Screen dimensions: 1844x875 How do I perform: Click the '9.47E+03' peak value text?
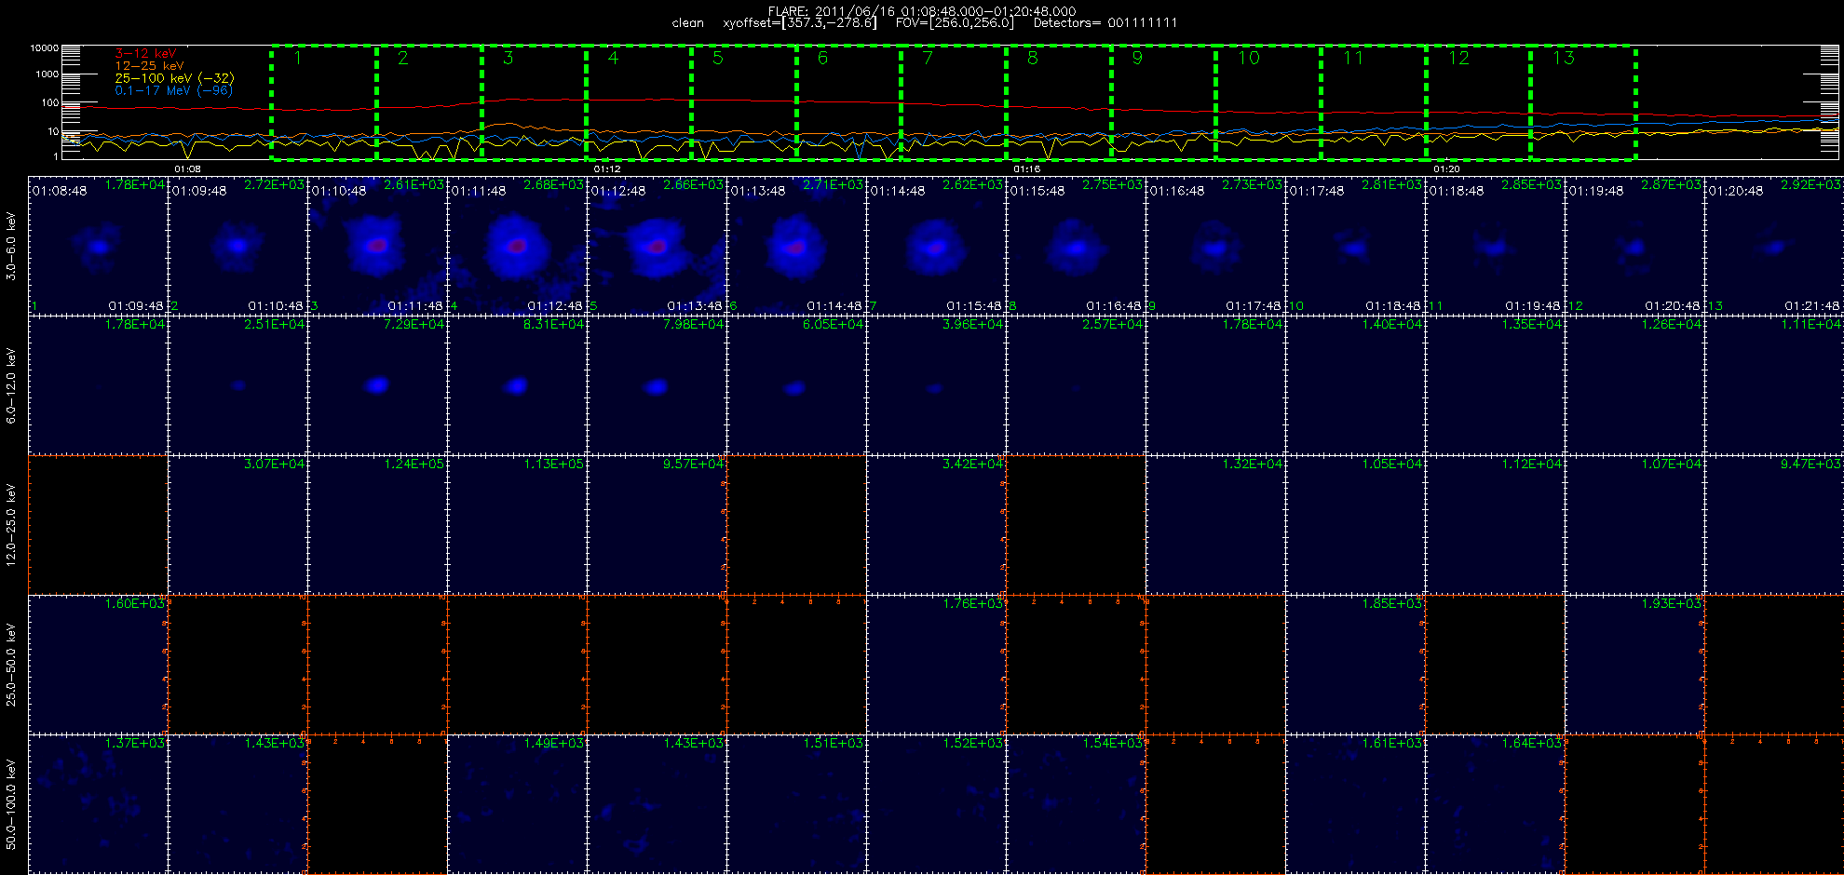[1810, 464]
